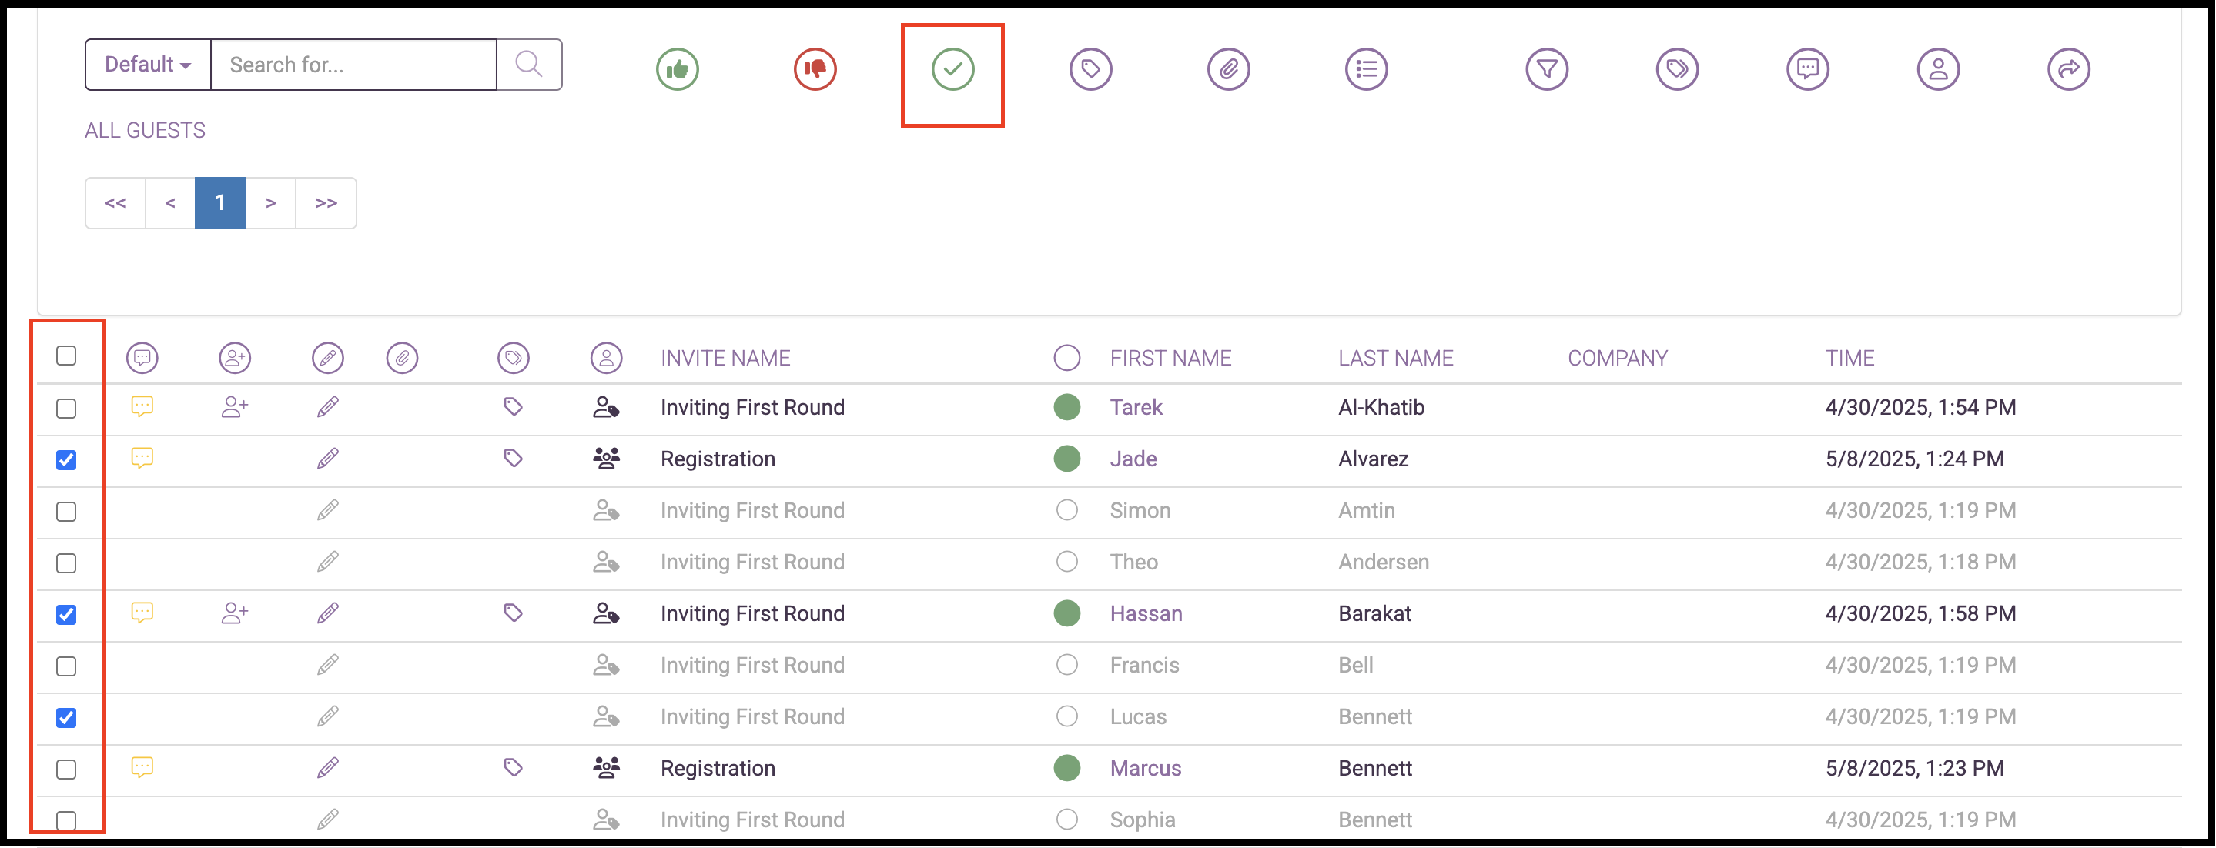Image resolution: width=2216 pixels, height=848 pixels.
Task: Click pencil icon in Simon Amtin row
Action: pyautogui.click(x=328, y=510)
